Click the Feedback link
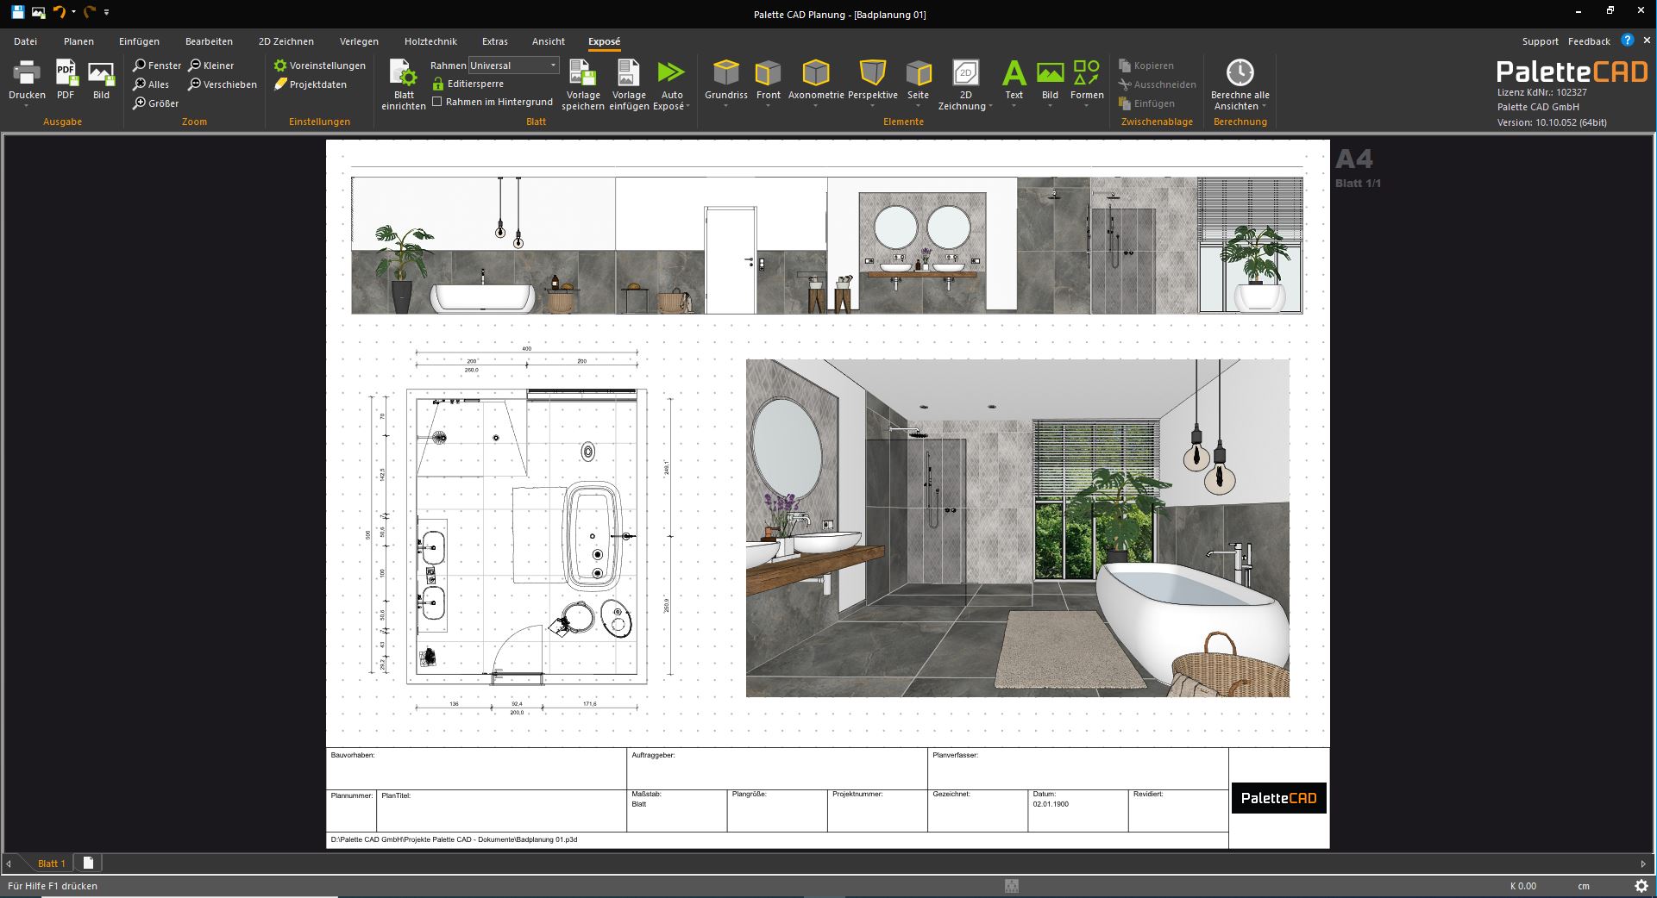This screenshot has width=1657, height=898. [1588, 41]
